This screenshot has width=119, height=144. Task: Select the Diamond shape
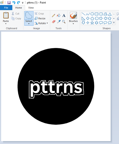(88, 18)
